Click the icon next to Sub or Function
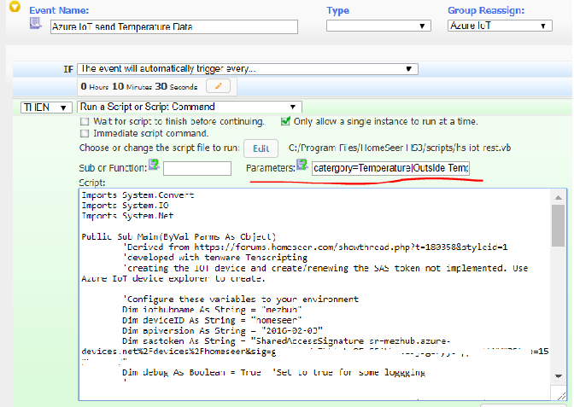This screenshot has width=574, height=407. [154, 166]
